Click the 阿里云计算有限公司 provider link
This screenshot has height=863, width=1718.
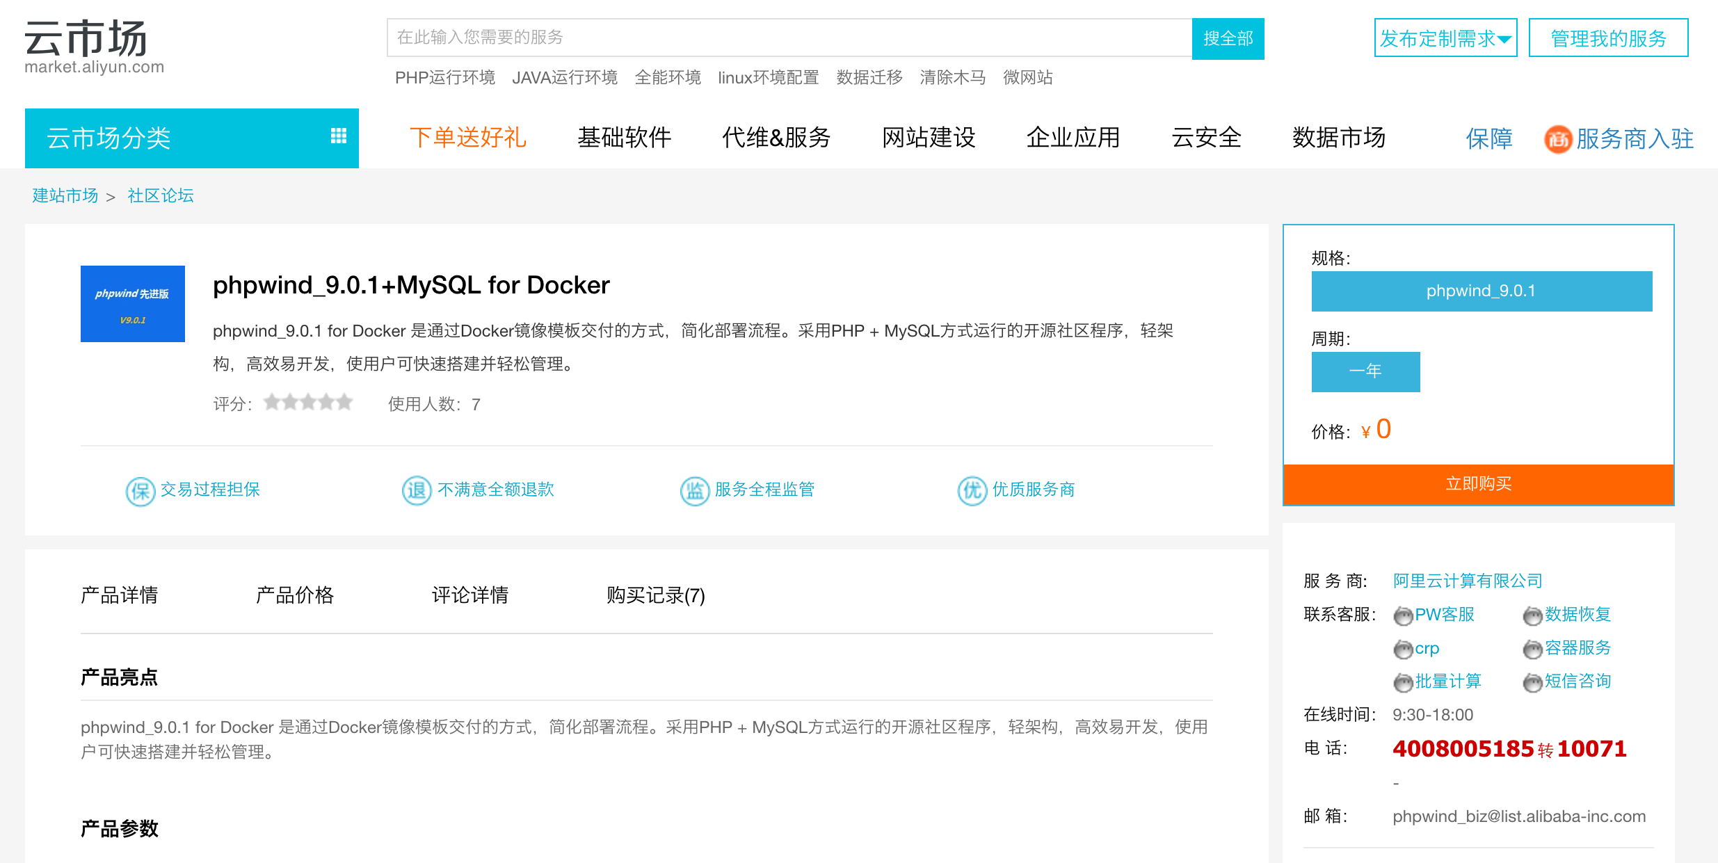click(1468, 581)
